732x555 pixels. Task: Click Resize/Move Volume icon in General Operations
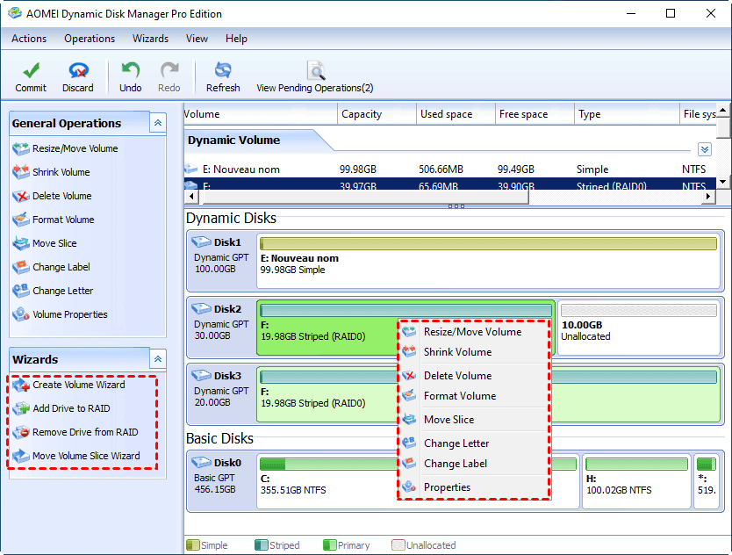coord(21,148)
